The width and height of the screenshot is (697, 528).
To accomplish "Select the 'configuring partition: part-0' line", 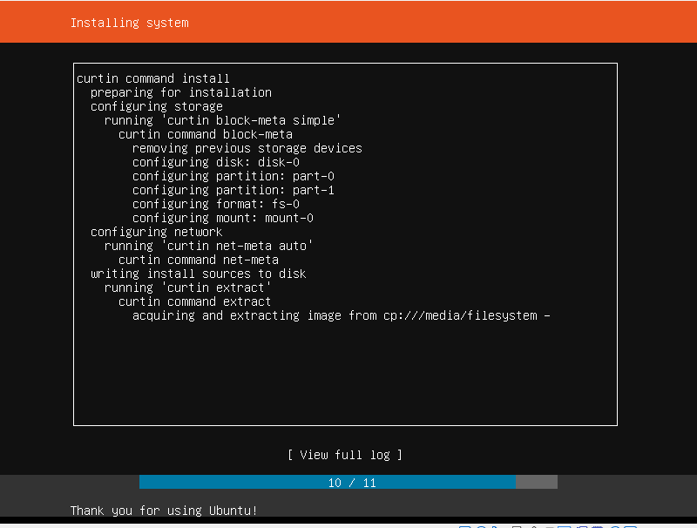I will tap(233, 176).
